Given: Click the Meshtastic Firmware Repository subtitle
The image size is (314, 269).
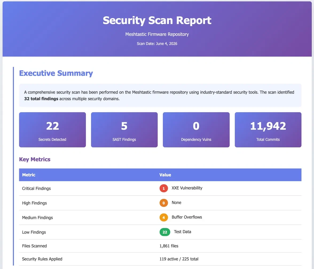Looking at the screenshot, I should tap(157, 34).
